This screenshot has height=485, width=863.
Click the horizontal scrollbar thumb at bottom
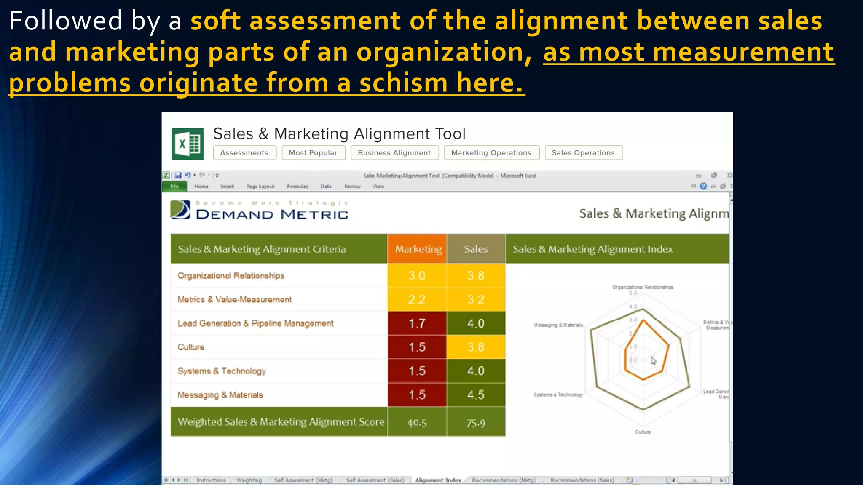tap(694, 480)
